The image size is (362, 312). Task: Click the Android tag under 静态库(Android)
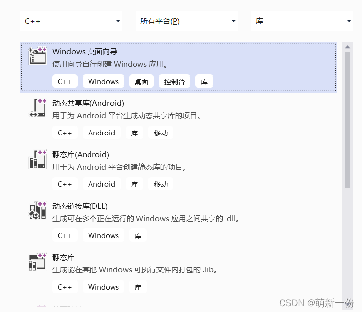(x=101, y=184)
